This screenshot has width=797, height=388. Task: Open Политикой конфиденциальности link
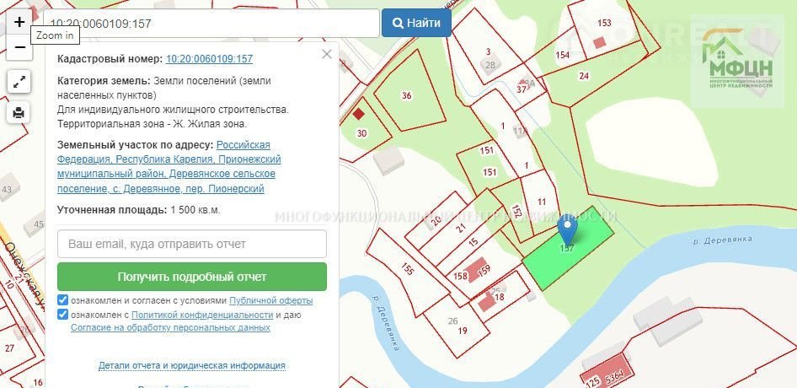click(x=212, y=315)
